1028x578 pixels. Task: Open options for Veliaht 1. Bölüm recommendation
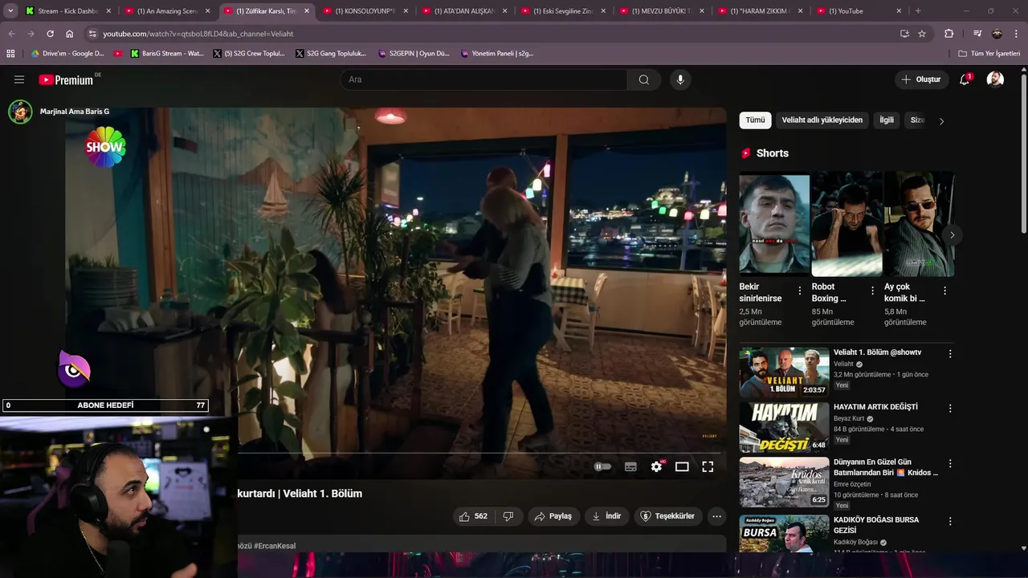click(950, 354)
